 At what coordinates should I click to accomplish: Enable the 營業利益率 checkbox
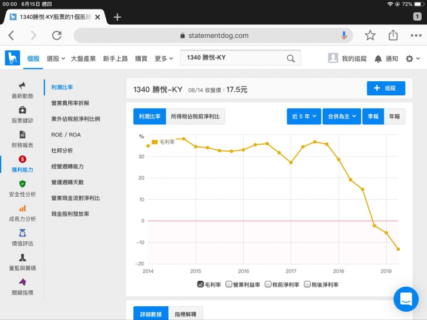pos(229,284)
